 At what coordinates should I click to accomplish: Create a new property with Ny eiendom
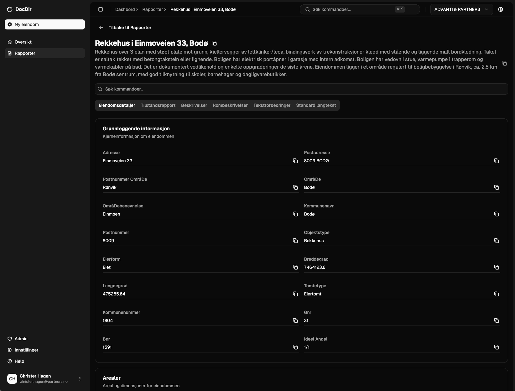click(44, 24)
